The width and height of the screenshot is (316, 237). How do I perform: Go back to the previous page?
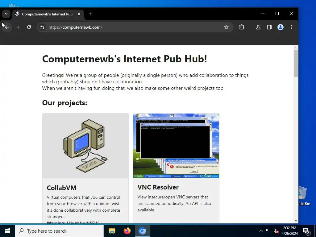tap(7, 27)
